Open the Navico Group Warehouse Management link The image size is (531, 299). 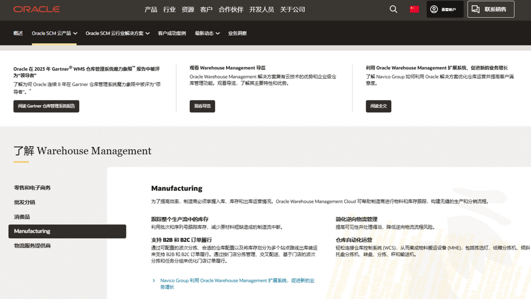tap(237, 284)
